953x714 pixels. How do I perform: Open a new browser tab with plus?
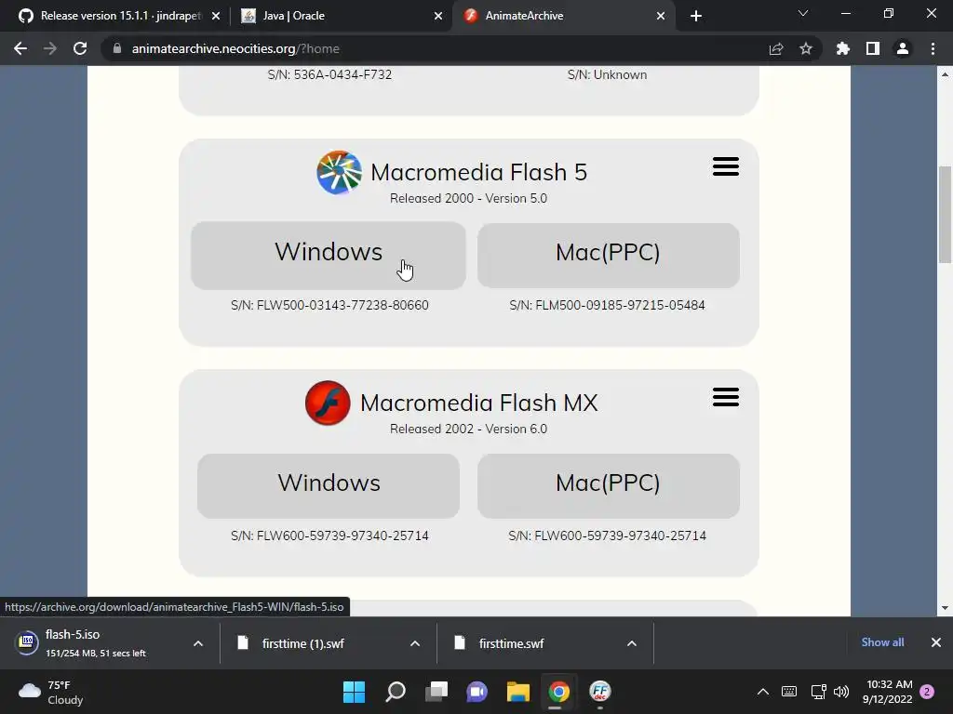(696, 16)
